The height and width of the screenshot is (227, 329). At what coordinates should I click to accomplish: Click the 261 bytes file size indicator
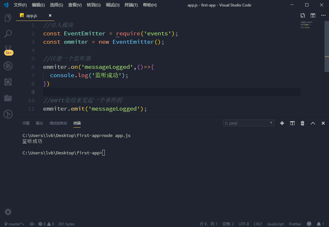coord(66,224)
